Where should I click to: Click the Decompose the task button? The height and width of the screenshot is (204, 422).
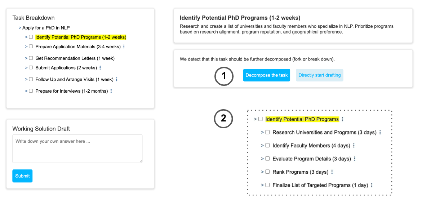point(266,75)
